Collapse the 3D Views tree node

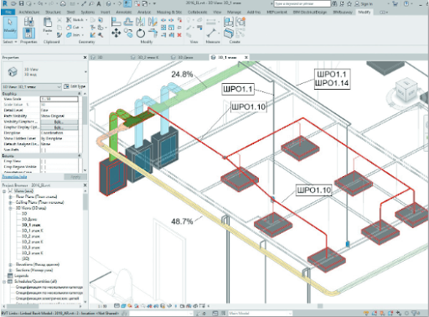point(10,208)
